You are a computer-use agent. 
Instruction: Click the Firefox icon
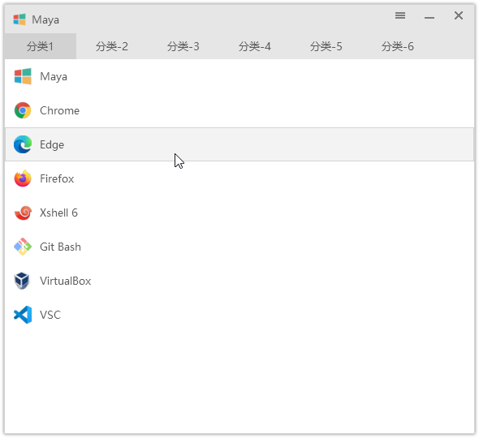point(23,178)
